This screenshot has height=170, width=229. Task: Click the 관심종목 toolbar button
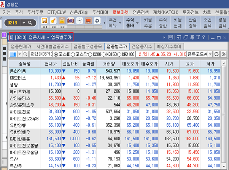[x=192, y=23]
